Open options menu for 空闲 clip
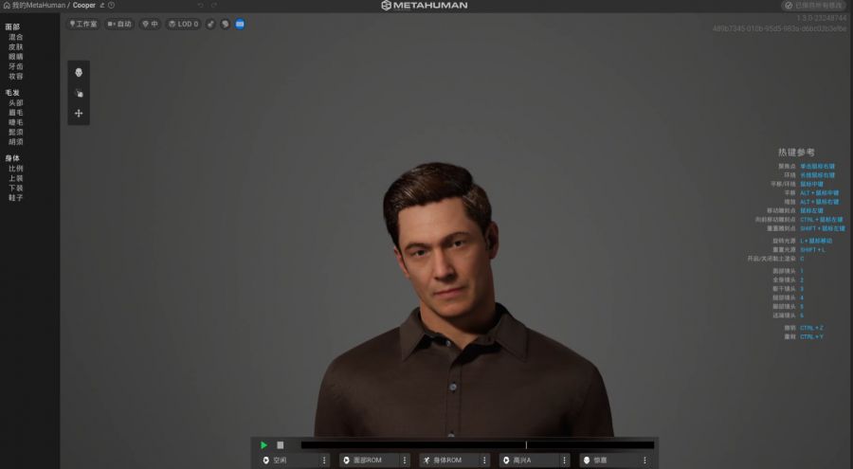Viewport: 853px width, 469px height. 324,460
